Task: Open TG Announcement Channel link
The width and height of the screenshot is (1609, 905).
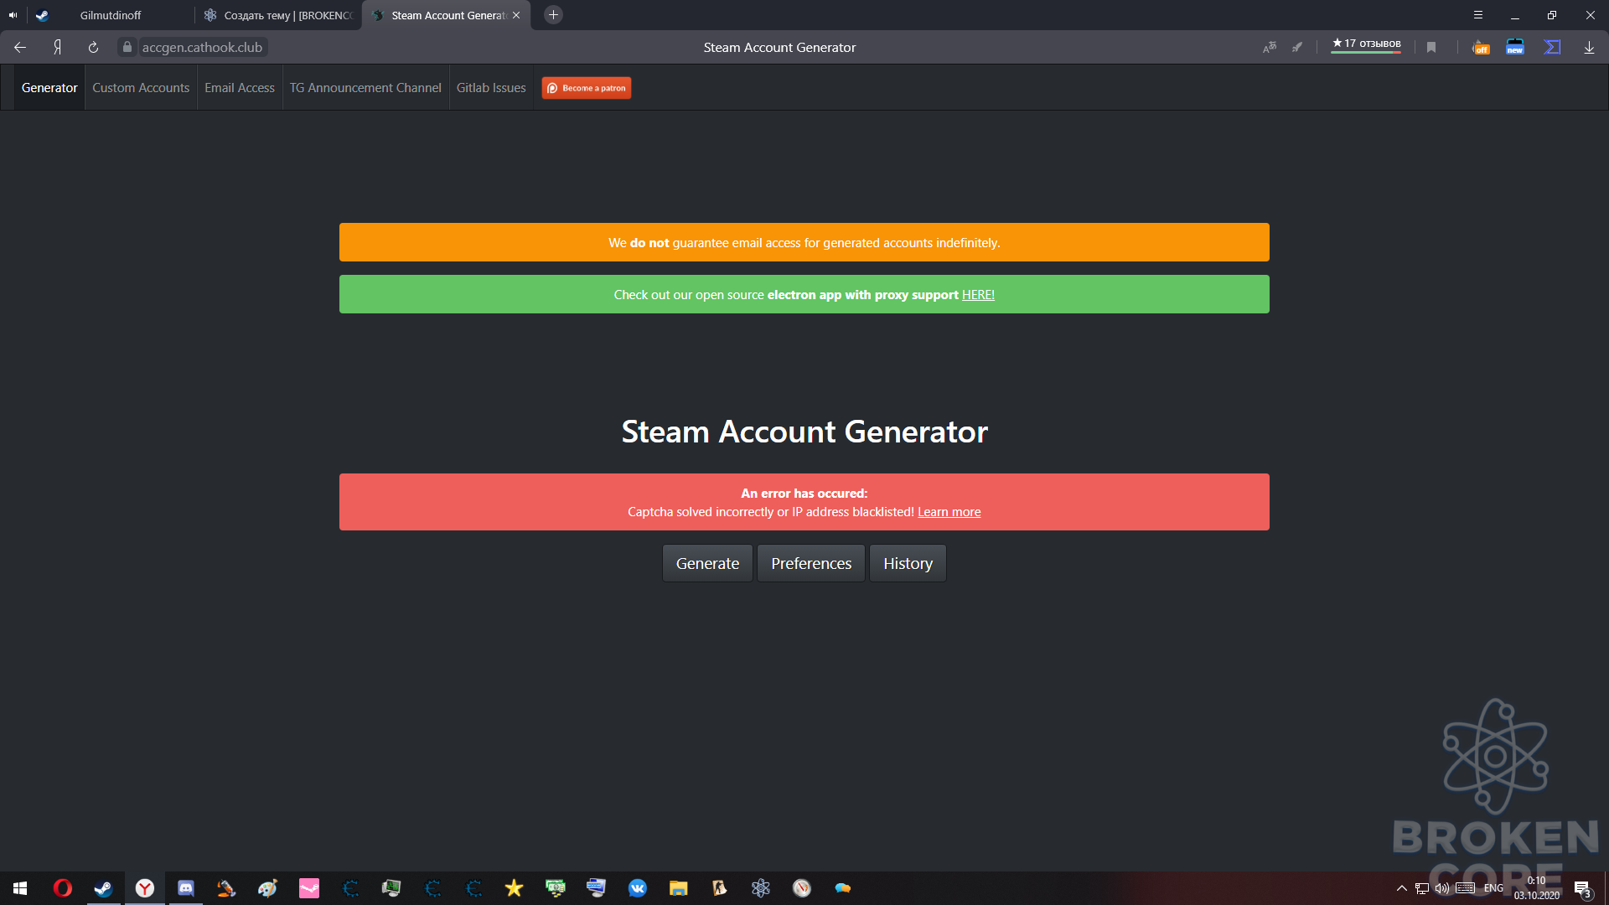Action: point(365,88)
